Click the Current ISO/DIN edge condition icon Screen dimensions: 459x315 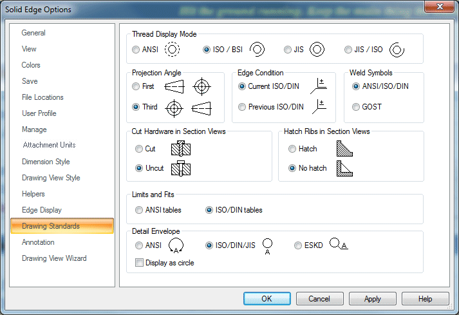tap(319, 86)
